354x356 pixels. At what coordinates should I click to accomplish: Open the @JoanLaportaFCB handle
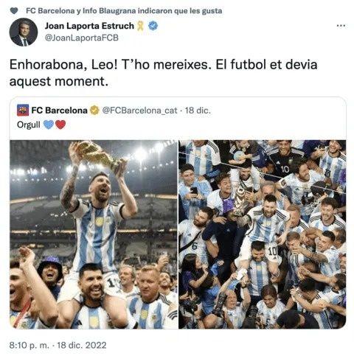click(82, 38)
